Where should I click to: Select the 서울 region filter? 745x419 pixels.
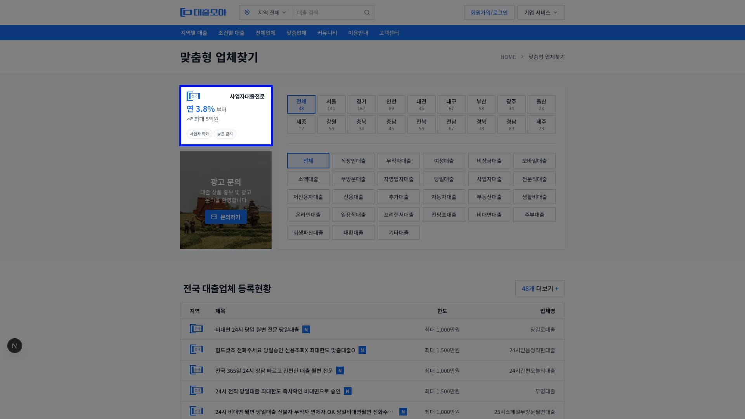pyautogui.click(x=331, y=104)
